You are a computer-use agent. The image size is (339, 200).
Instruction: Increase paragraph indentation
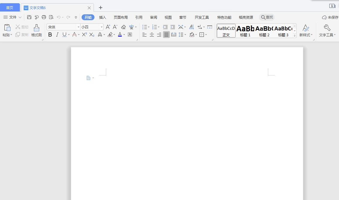(172, 27)
